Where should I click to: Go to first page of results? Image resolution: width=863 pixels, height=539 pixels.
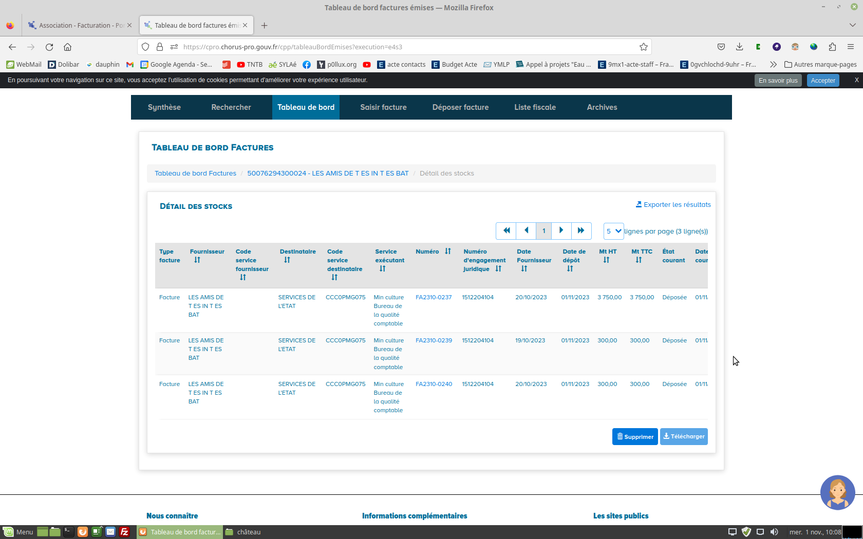coord(506,230)
